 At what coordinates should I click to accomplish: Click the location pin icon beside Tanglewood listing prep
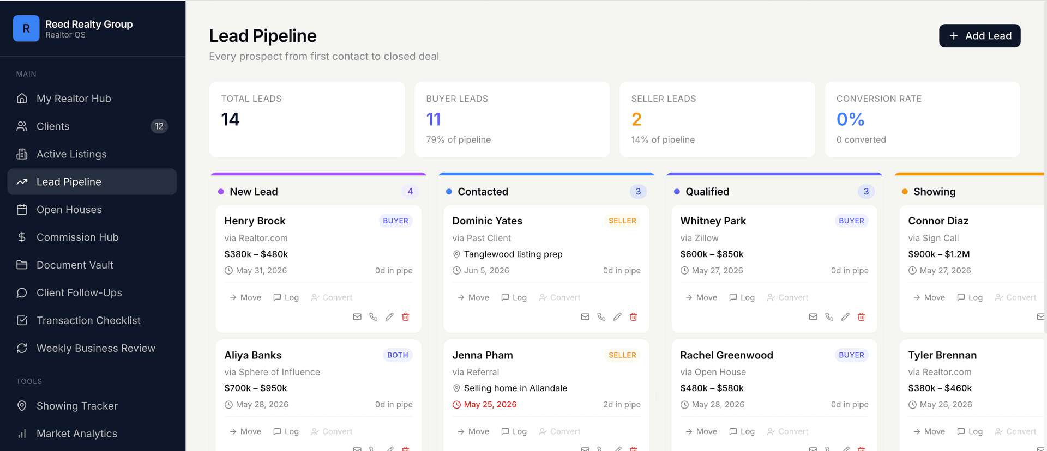point(457,254)
